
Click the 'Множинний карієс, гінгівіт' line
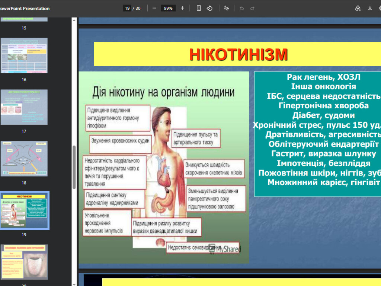[323, 182]
